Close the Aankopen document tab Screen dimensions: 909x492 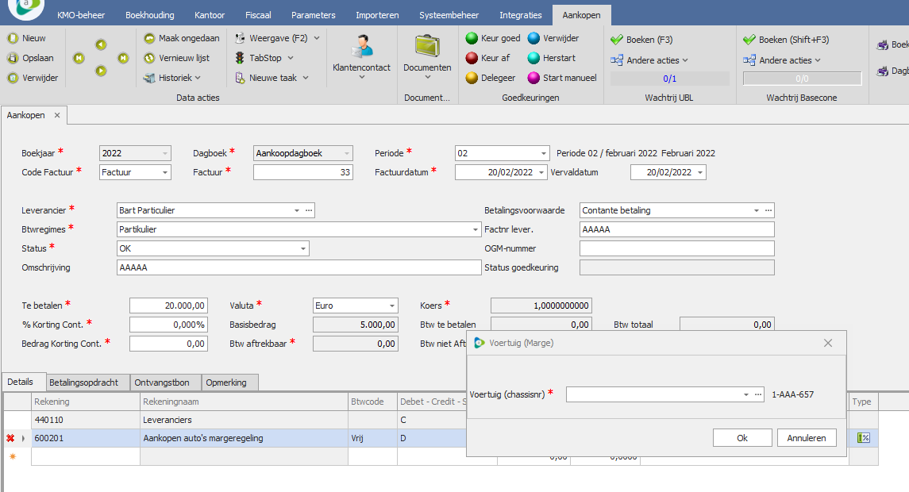(56, 115)
